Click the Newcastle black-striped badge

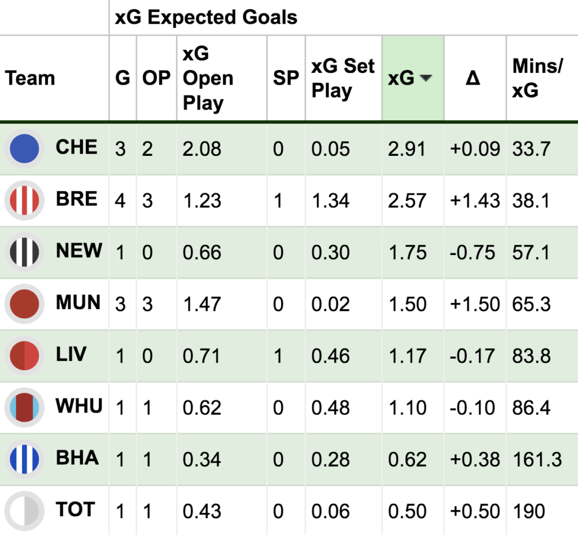click(25, 252)
